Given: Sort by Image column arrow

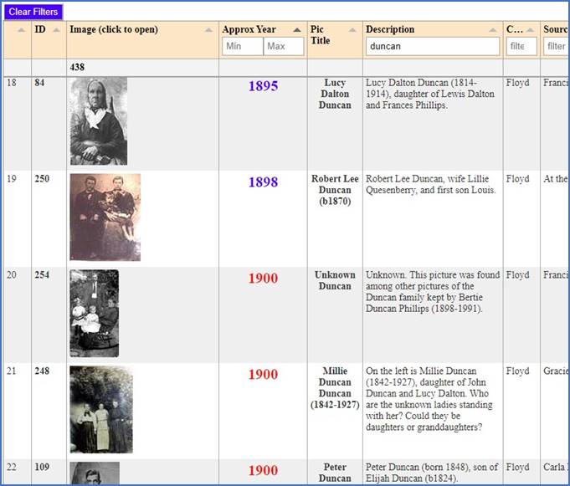Looking at the screenshot, I should [208, 30].
